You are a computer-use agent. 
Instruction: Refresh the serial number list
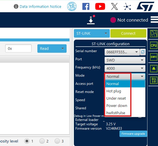pos(143,52)
